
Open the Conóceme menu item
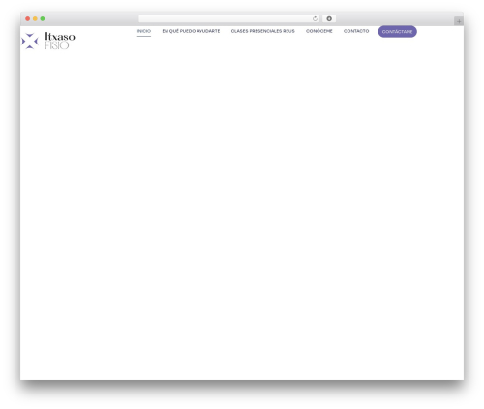[x=318, y=31]
